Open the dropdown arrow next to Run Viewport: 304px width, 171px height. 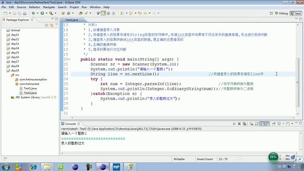pos(47,13)
